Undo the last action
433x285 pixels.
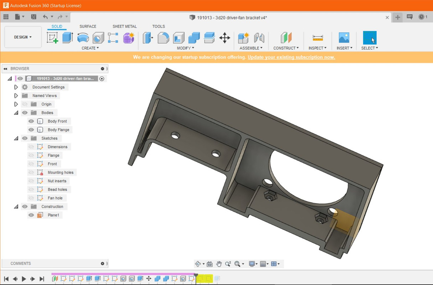click(x=45, y=17)
